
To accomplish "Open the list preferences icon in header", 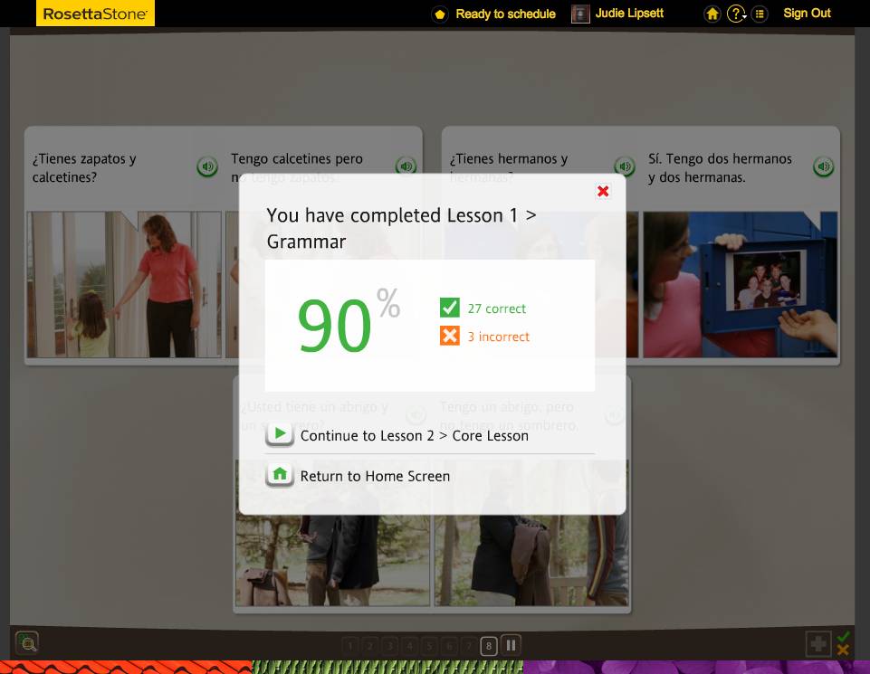I will 760,14.
